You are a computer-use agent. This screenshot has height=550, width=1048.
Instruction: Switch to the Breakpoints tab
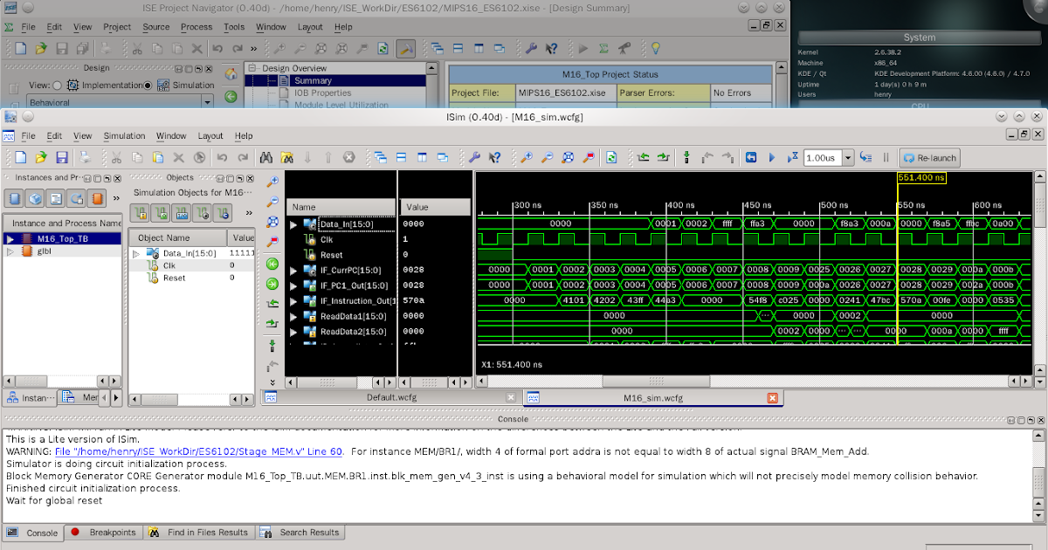tap(103, 532)
